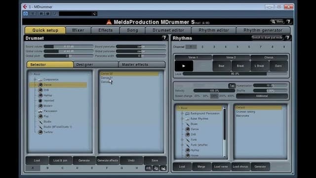Click the copy preset icon next to A/B
The width and height of the screenshot is (316, 178).
(156, 168)
